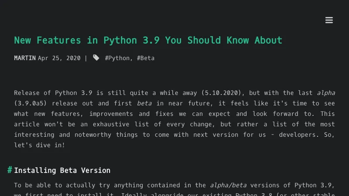This screenshot has height=196, width=349.
Task: Select the #Beta tag
Action: pos(146,58)
